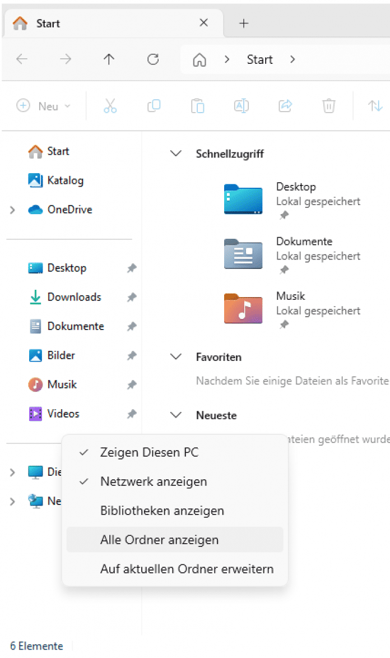This screenshot has width=390, height=658.
Task: Click the Rename icon in the toolbar
Action: pos(241,106)
